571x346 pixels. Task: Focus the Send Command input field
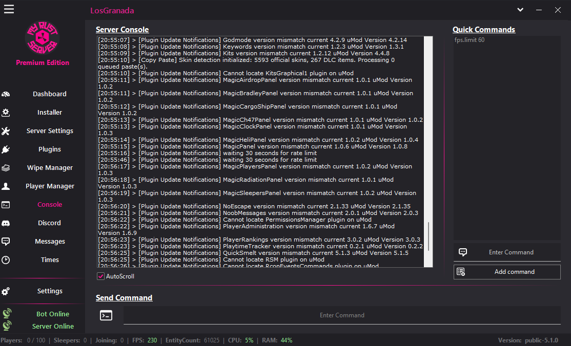coord(342,315)
